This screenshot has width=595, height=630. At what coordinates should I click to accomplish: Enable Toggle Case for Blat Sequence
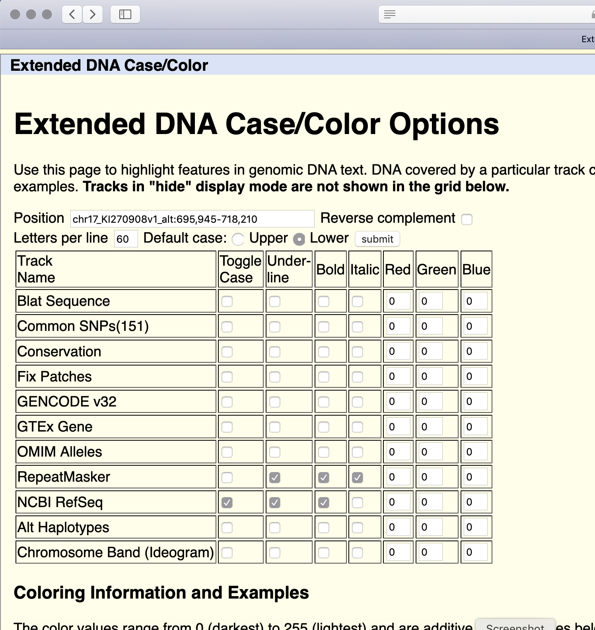[x=227, y=301]
